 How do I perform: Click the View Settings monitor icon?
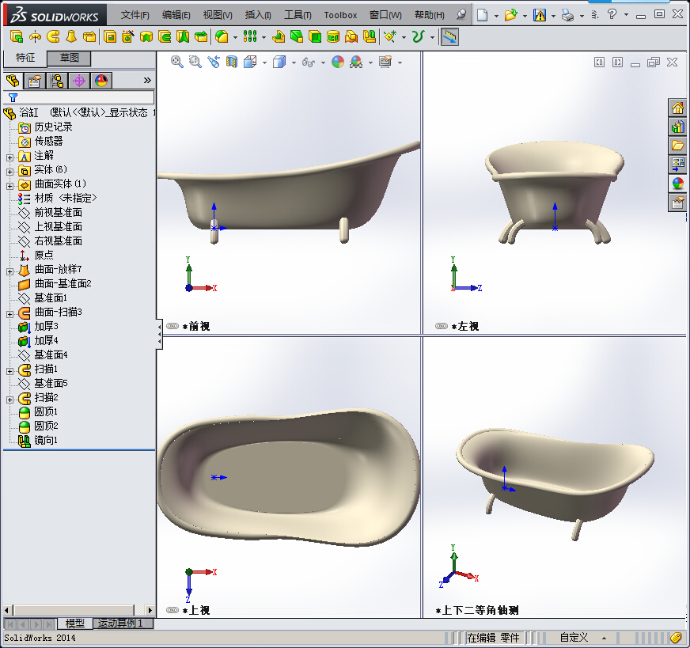pyautogui.click(x=385, y=62)
